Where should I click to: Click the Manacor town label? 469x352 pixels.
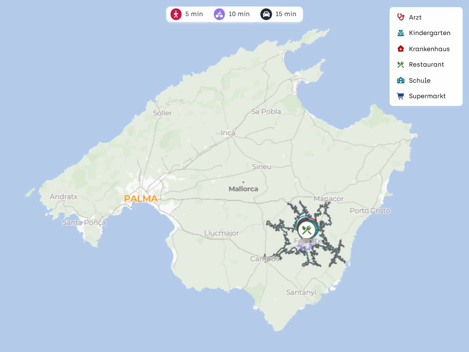pos(328,199)
